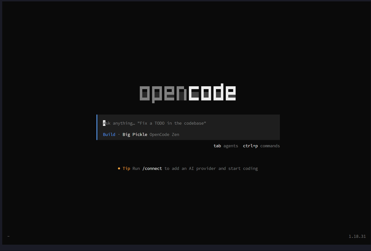
Task: Click the OpenCode Zen provider label
Action: click(164, 135)
